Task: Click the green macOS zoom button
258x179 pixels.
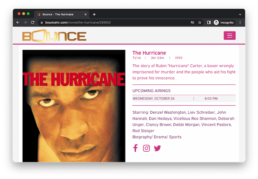Action: 28,14
